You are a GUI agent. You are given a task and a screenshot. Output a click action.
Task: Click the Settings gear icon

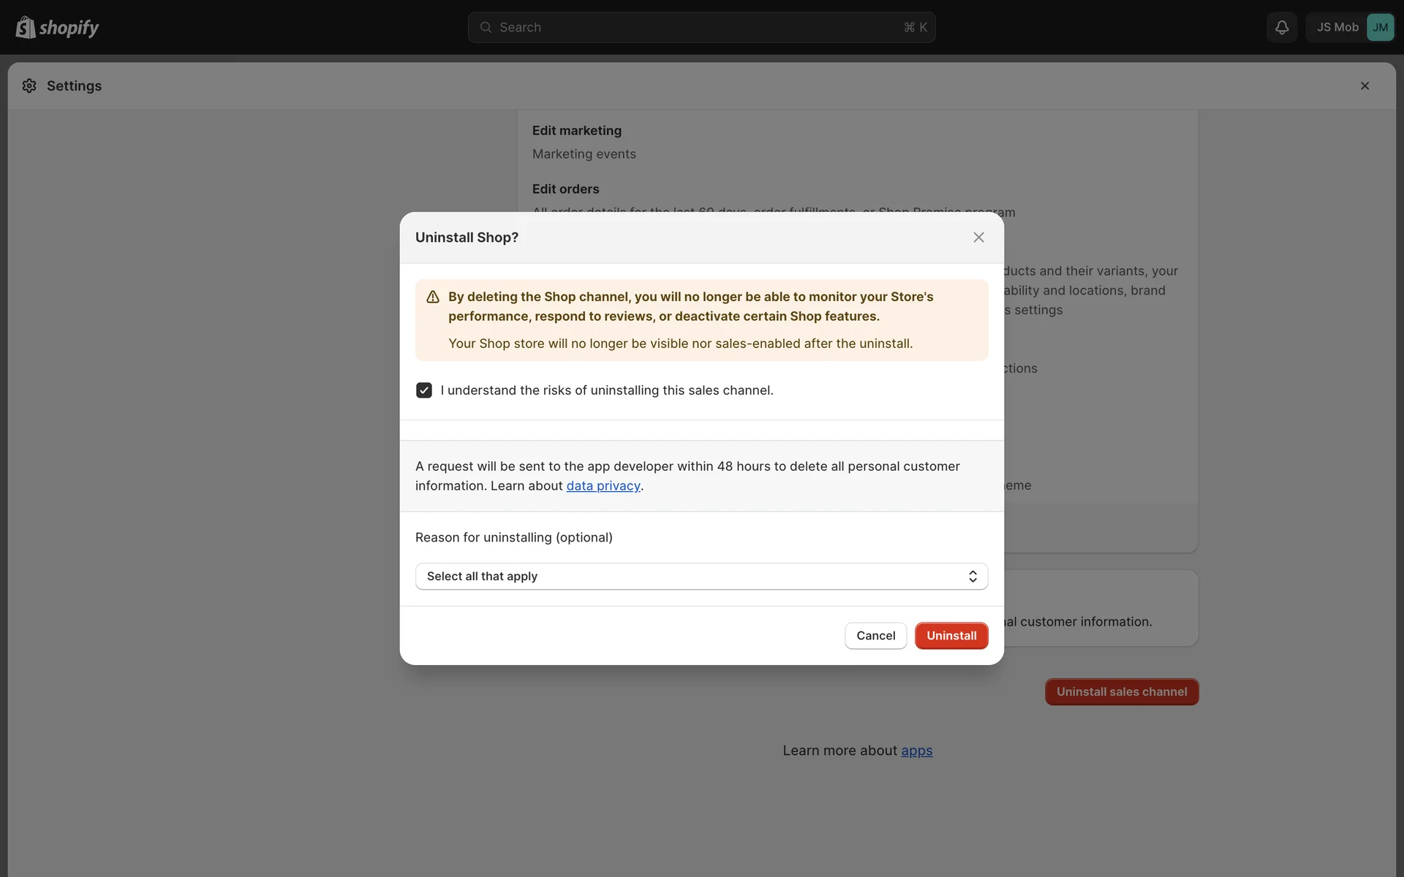29,86
